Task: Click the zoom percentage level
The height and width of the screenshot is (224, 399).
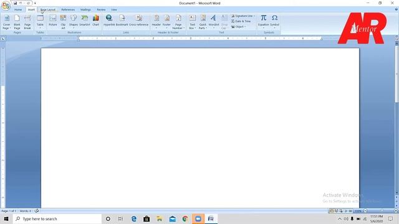Action: pyautogui.click(x=358, y=211)
